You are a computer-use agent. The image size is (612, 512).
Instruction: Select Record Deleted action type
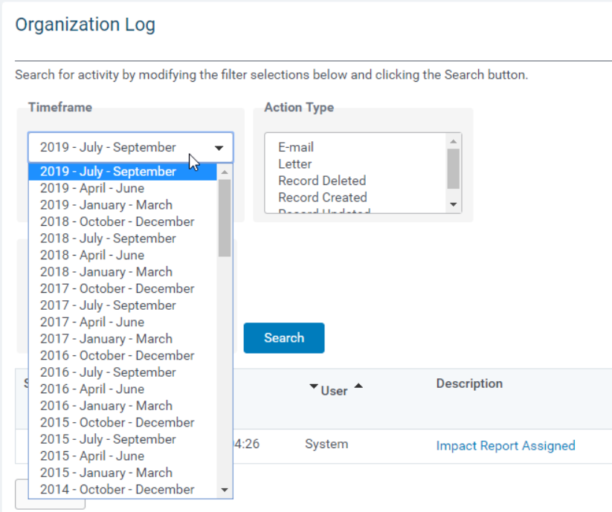pos(322,181)
